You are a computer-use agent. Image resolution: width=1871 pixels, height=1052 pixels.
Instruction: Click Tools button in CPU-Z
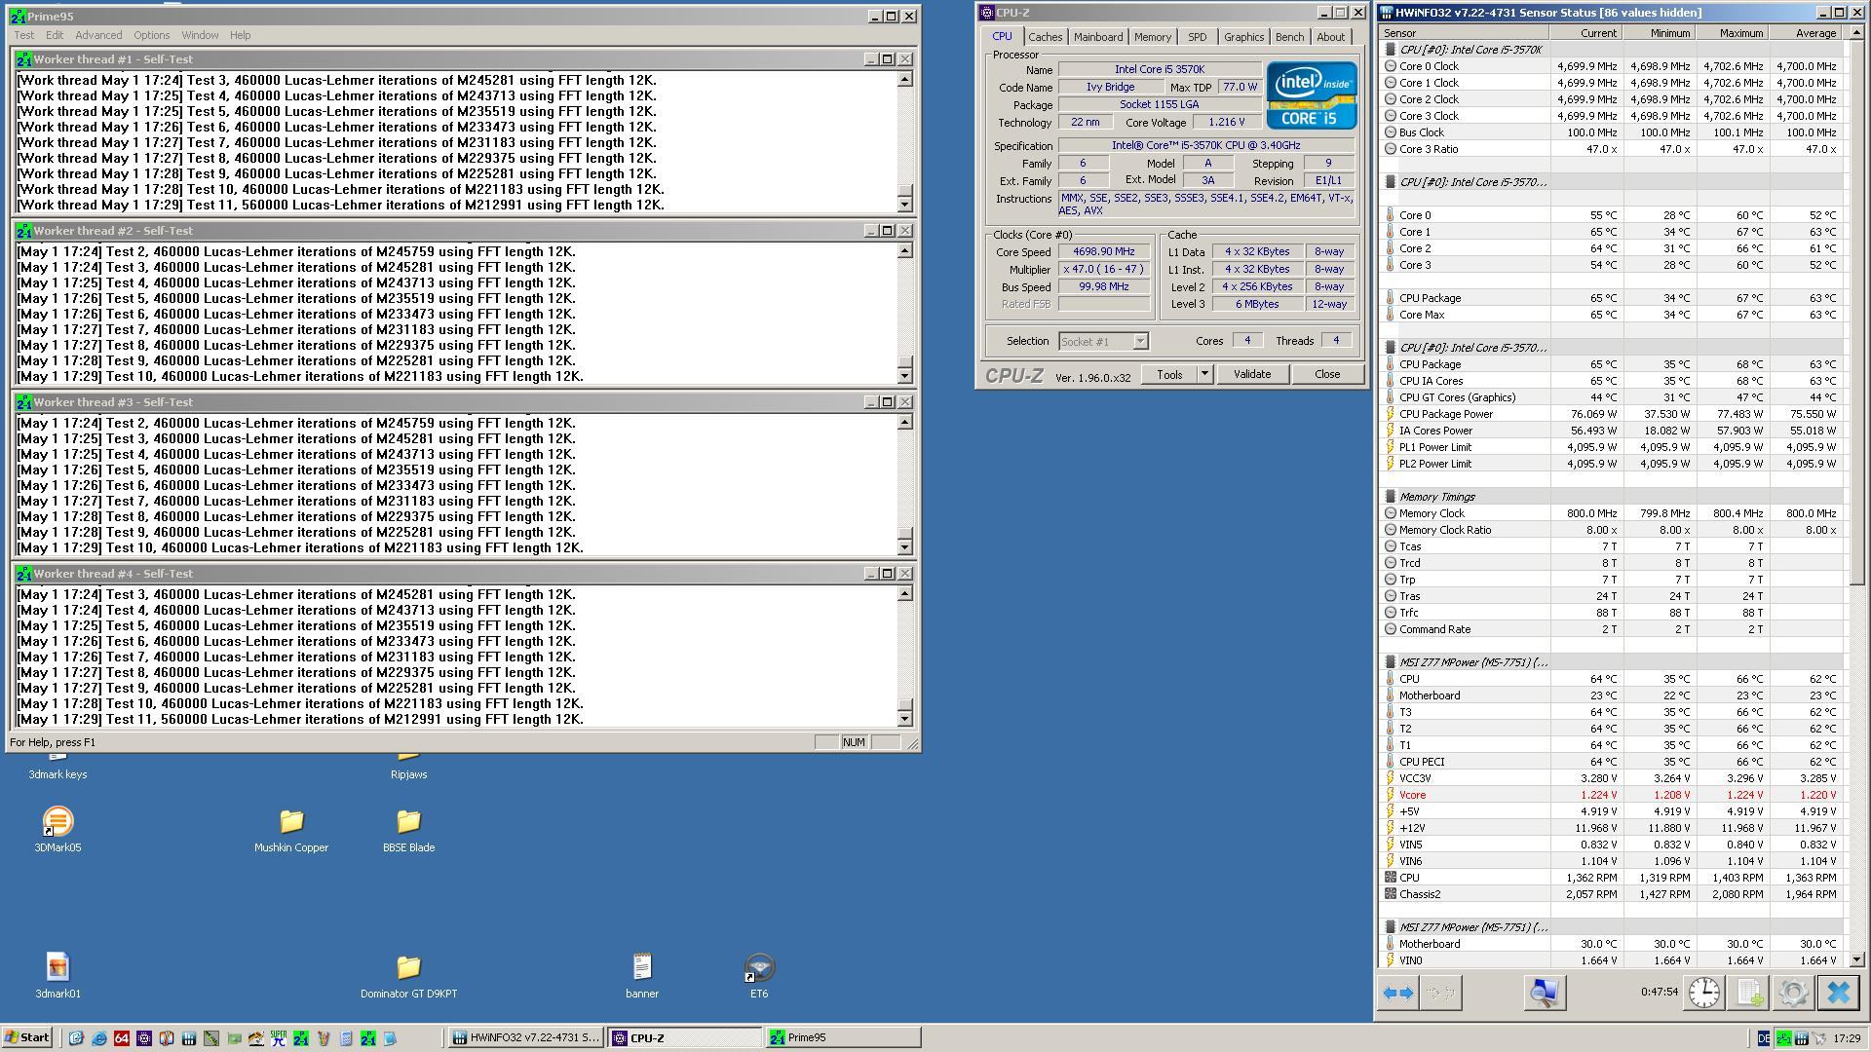click(1169, 374)
